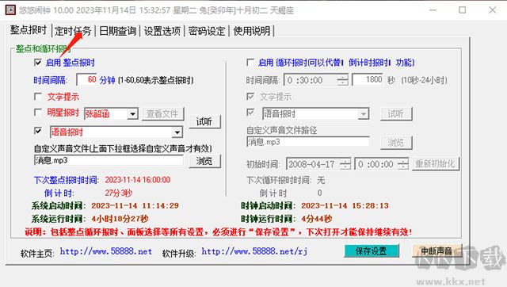Open the 软件升级 link http://www.58888.net/rj

[254, 251]
